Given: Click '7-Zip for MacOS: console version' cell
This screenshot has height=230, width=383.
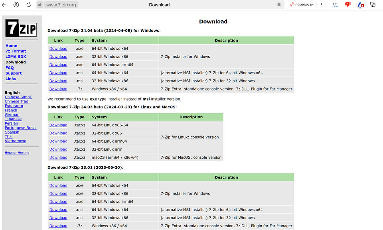Looking at the screenshot, I should pyautogui.click(x=191, y=157).
